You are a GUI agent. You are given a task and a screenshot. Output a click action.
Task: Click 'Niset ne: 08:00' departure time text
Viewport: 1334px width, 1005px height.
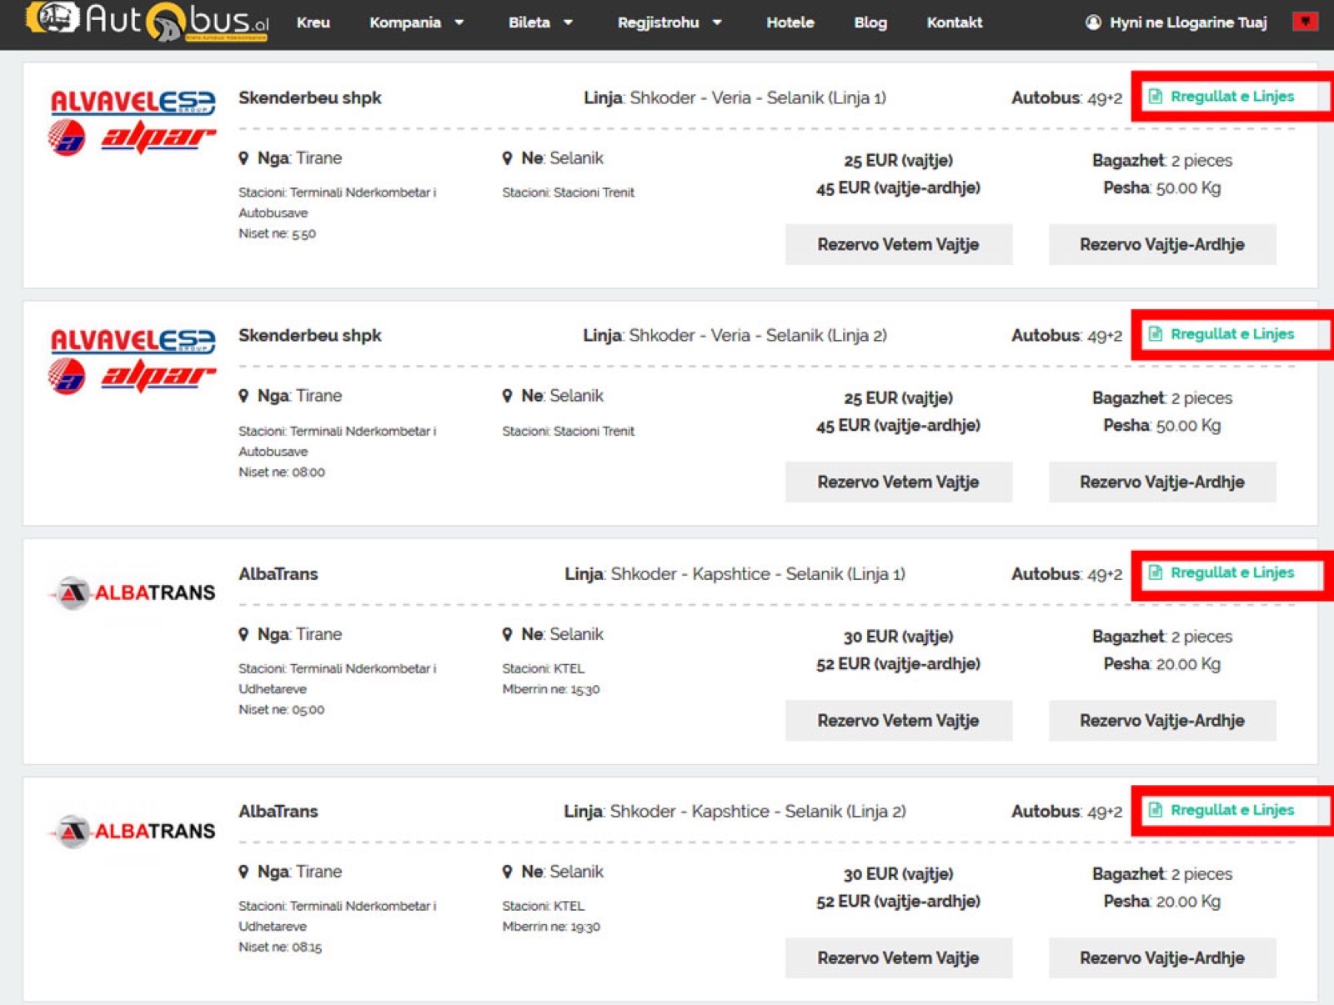click(x=282, y=472)
